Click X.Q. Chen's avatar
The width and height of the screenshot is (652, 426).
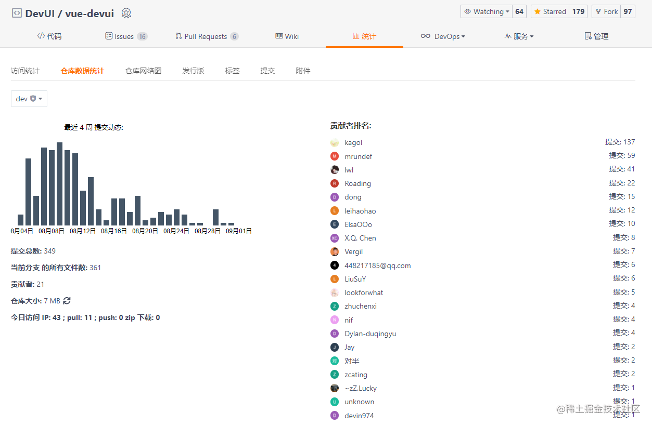click(x=335, y=238)
